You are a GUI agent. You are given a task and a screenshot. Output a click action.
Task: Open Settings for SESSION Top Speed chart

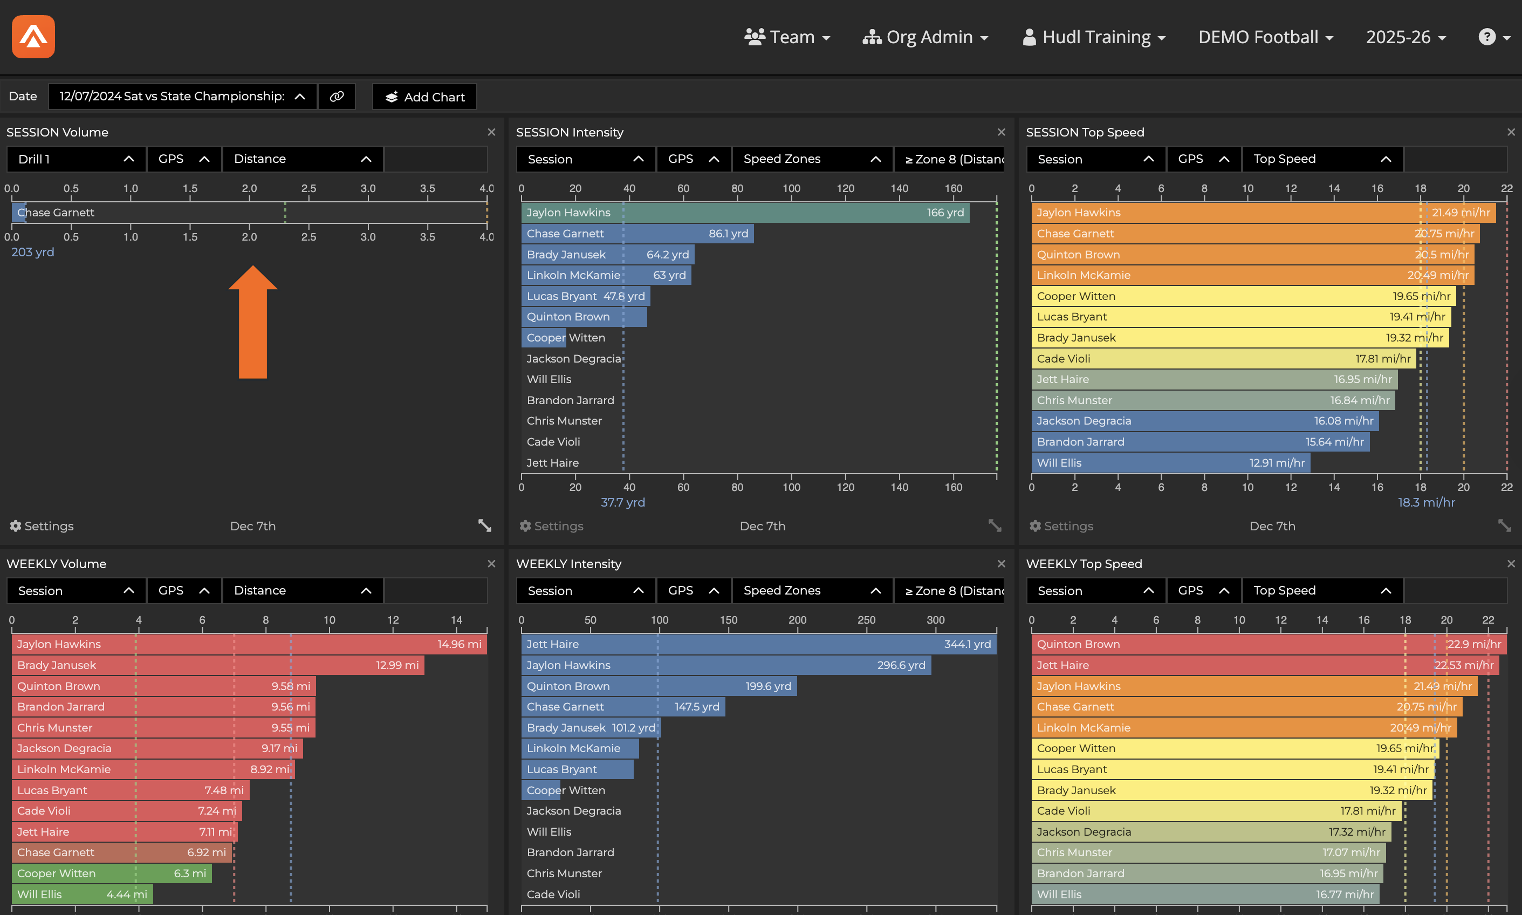[x=1061, y=526]
